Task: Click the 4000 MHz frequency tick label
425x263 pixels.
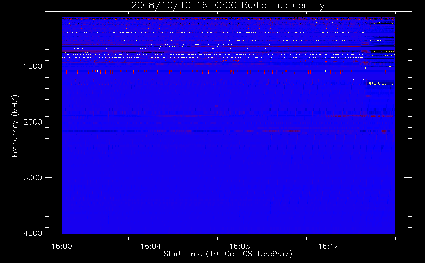Action: (33, 233)
